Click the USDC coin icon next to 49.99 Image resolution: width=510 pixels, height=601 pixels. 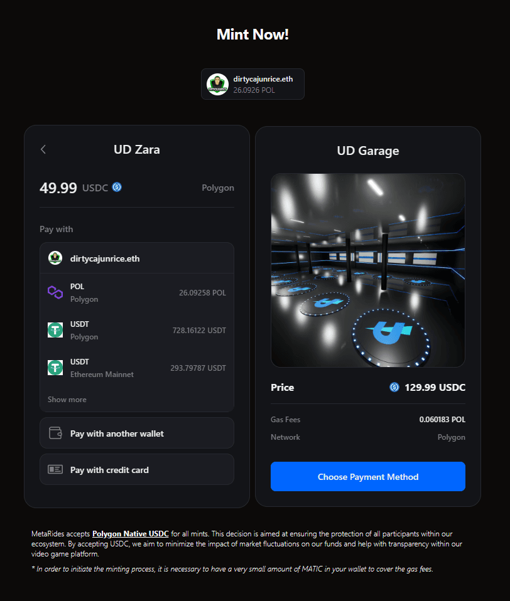point(117,186)
